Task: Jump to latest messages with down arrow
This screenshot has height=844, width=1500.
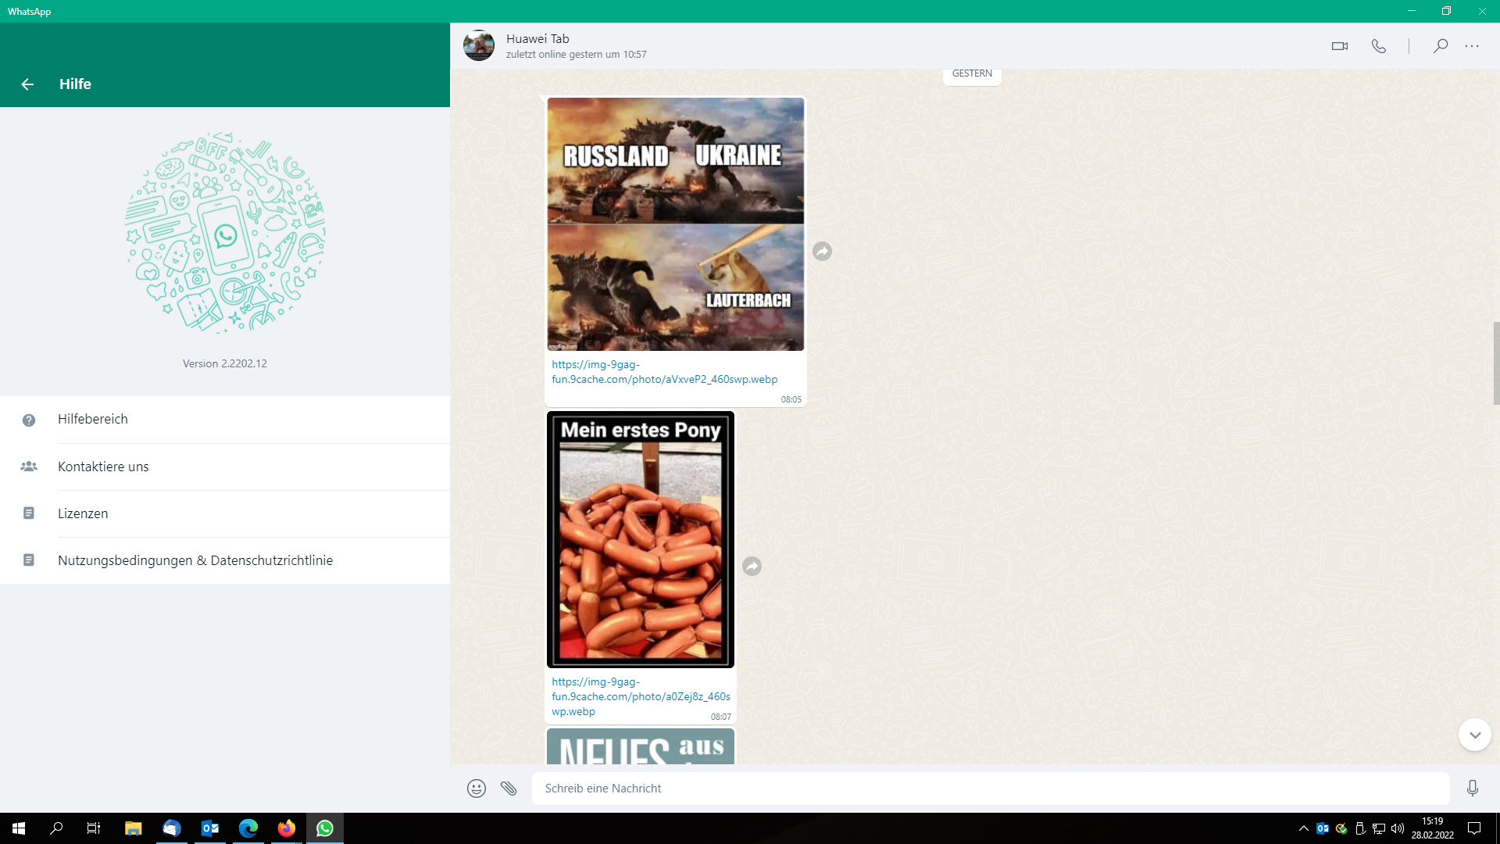Action: click(x=1475, y=735)
